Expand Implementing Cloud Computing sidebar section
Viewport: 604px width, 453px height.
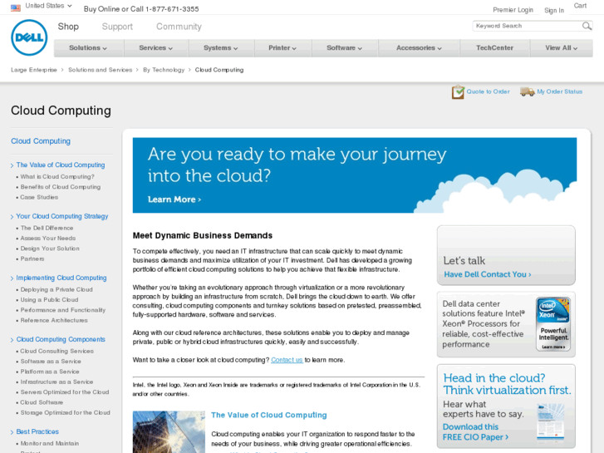(61, 278)
